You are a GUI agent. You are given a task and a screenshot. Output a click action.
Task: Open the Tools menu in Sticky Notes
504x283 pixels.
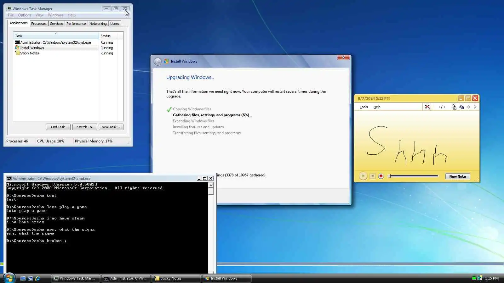click(x=364, y=107)
